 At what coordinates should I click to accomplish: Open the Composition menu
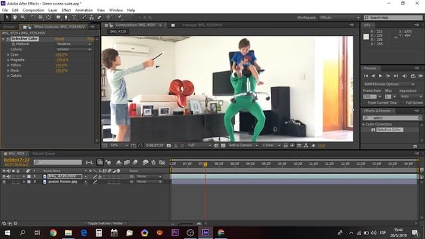[33, 11]
